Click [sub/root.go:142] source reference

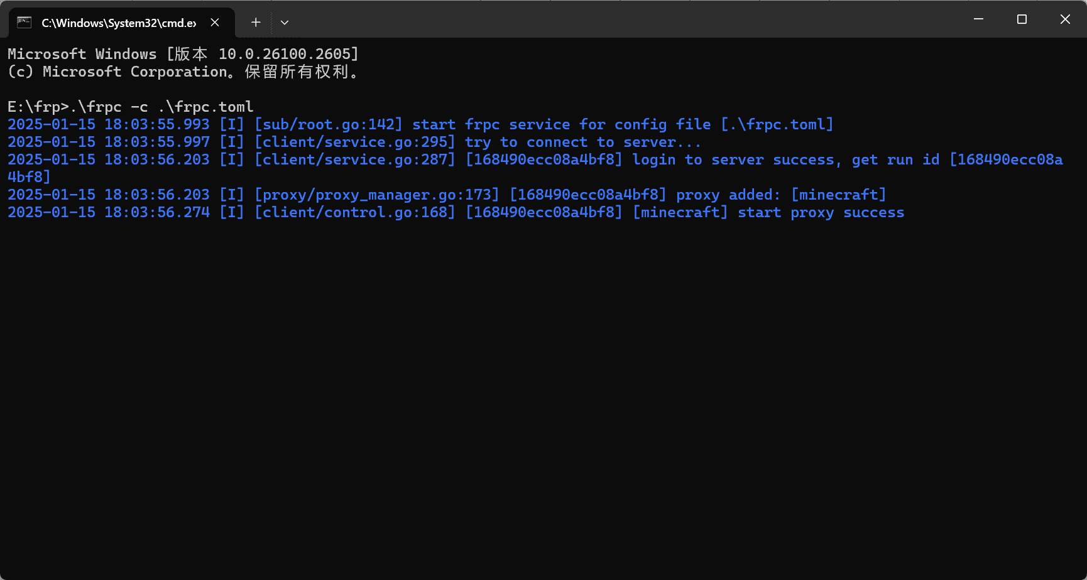(328, 124)
